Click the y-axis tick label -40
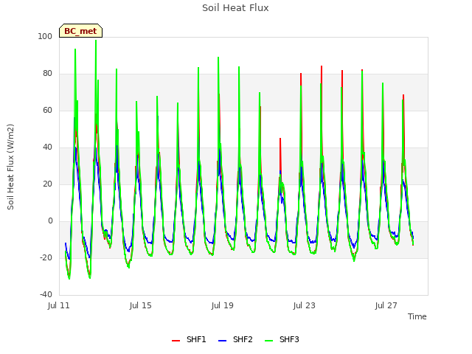Image resolution: width=472 pixels, height=354 pixels. tap(46, 294)
